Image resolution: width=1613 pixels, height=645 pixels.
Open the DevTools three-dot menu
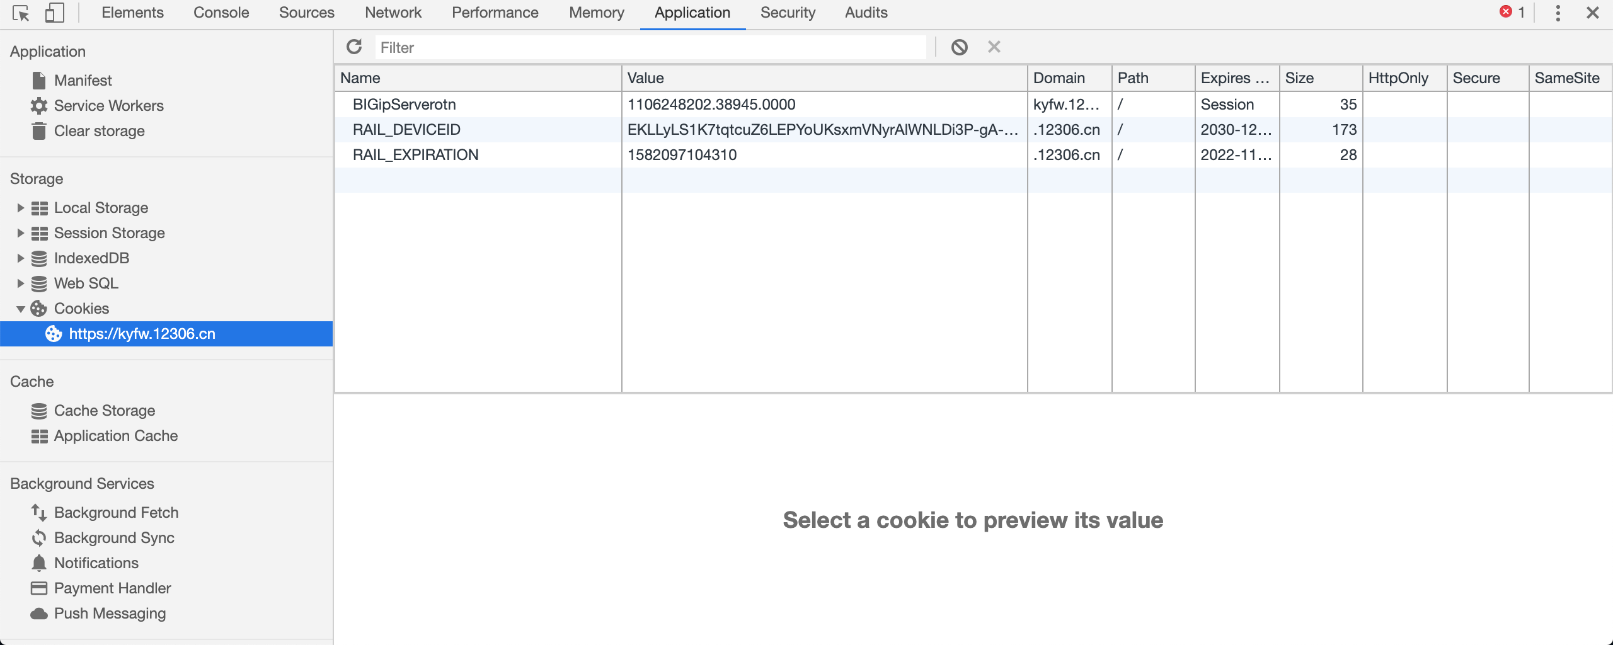1558,13
